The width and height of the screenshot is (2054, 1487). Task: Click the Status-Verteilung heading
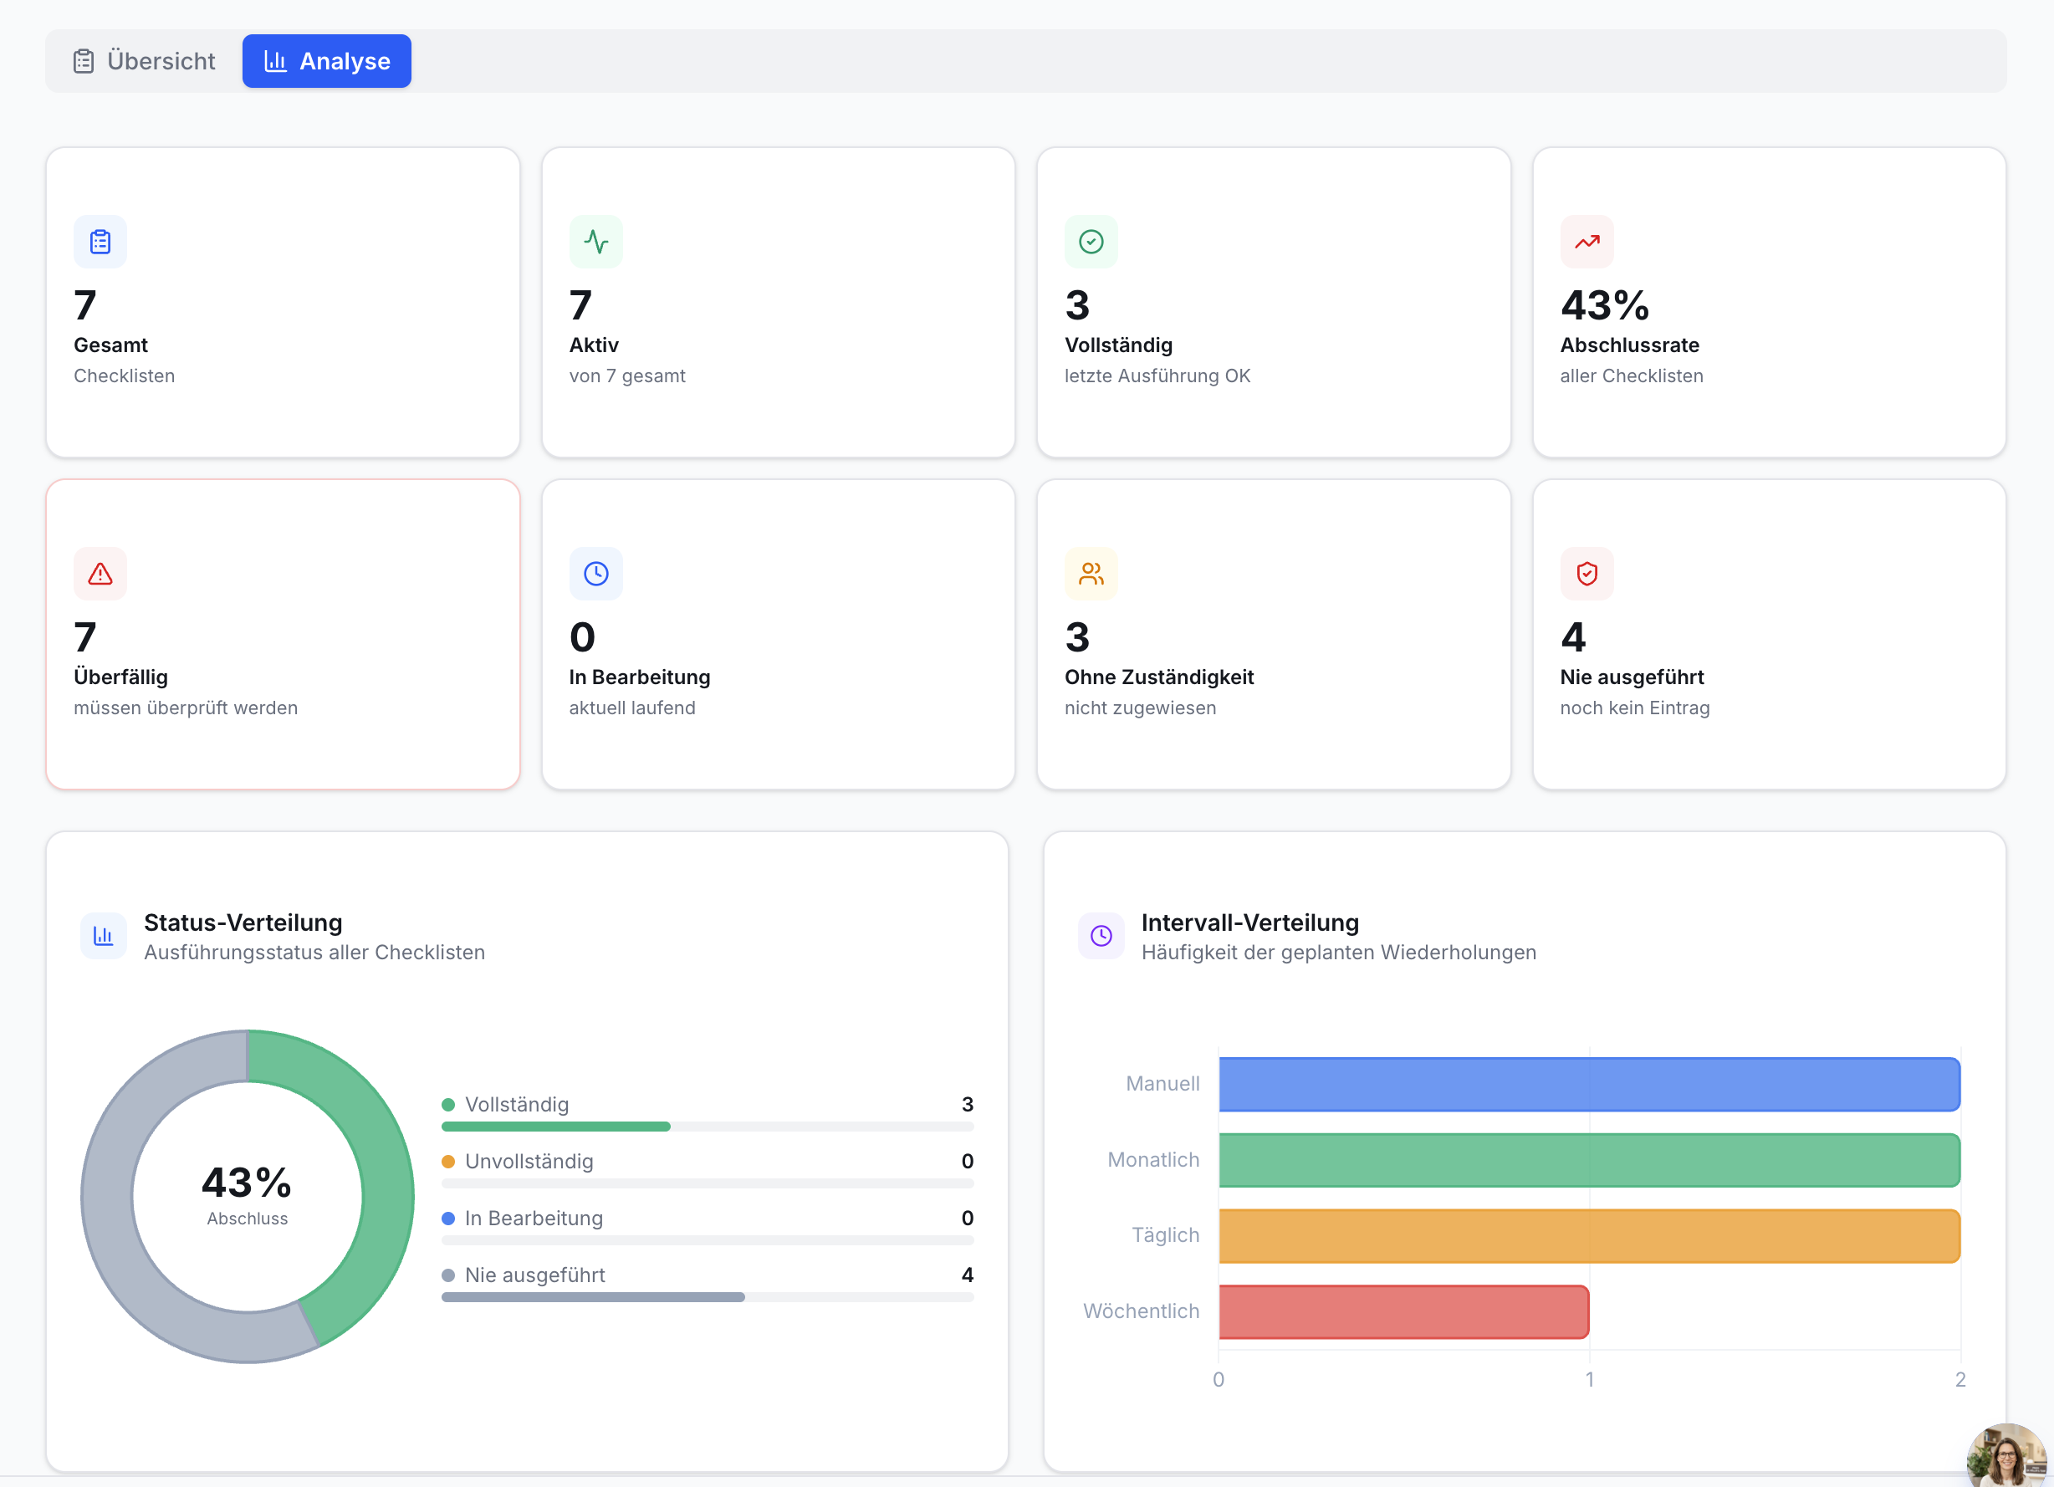[243, 922]
